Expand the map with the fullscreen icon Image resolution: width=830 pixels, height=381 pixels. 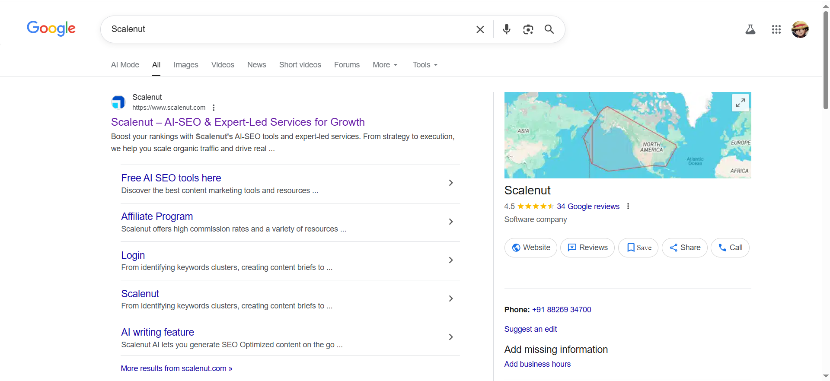(x=741, y=103)
